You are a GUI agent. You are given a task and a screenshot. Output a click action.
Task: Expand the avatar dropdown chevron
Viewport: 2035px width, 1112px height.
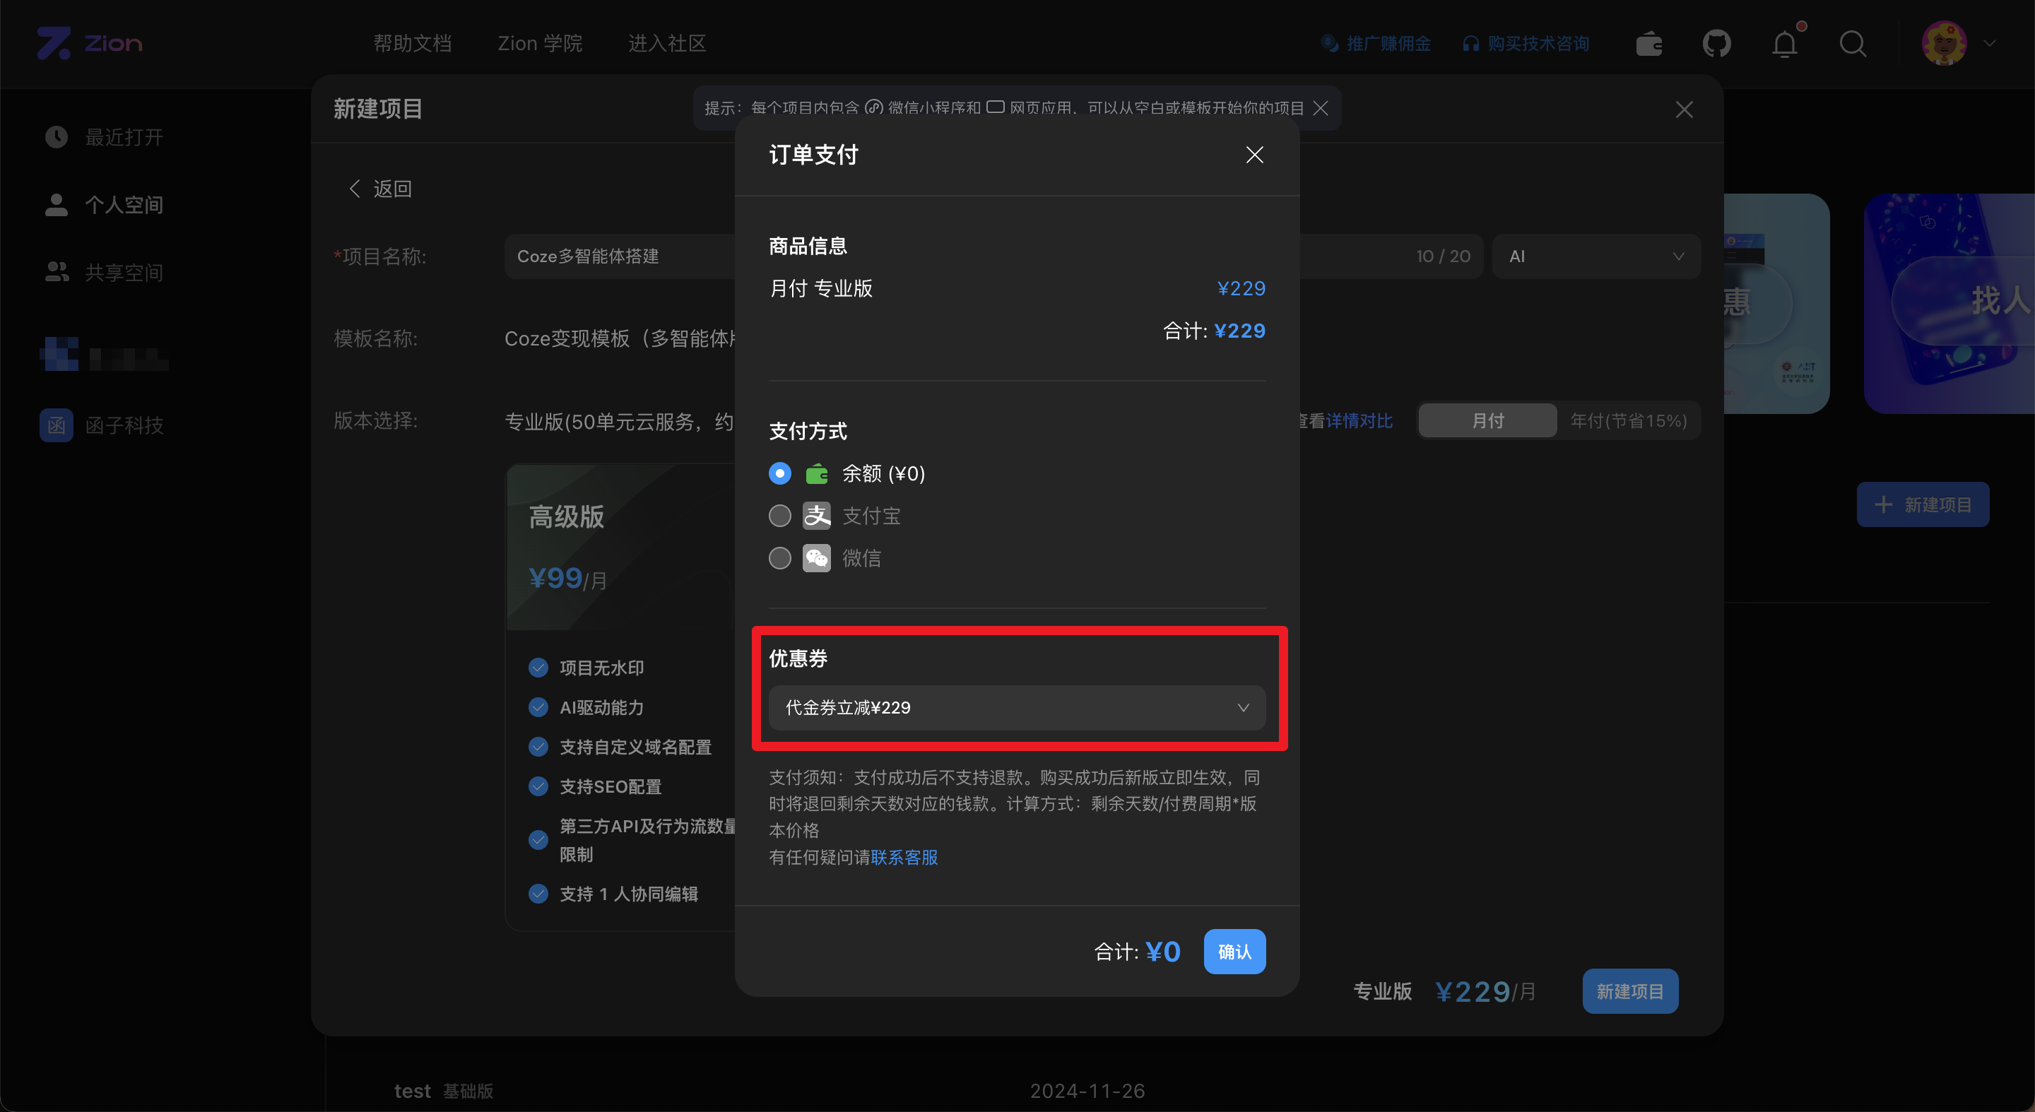[x=1990, y=43]
